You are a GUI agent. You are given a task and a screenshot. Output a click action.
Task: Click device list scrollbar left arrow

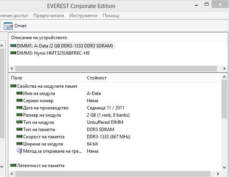(x=12, y=68)
